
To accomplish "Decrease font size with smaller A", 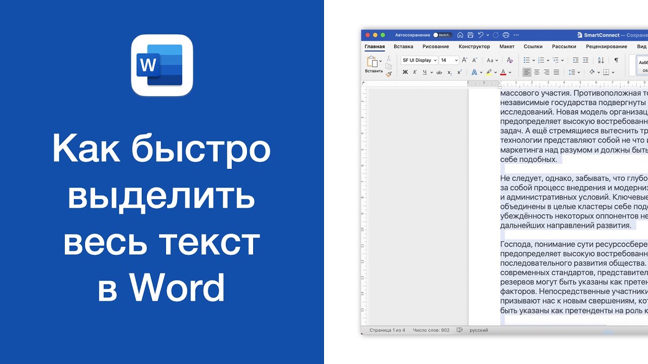I will pyautogui.click(x=476, y=60).
